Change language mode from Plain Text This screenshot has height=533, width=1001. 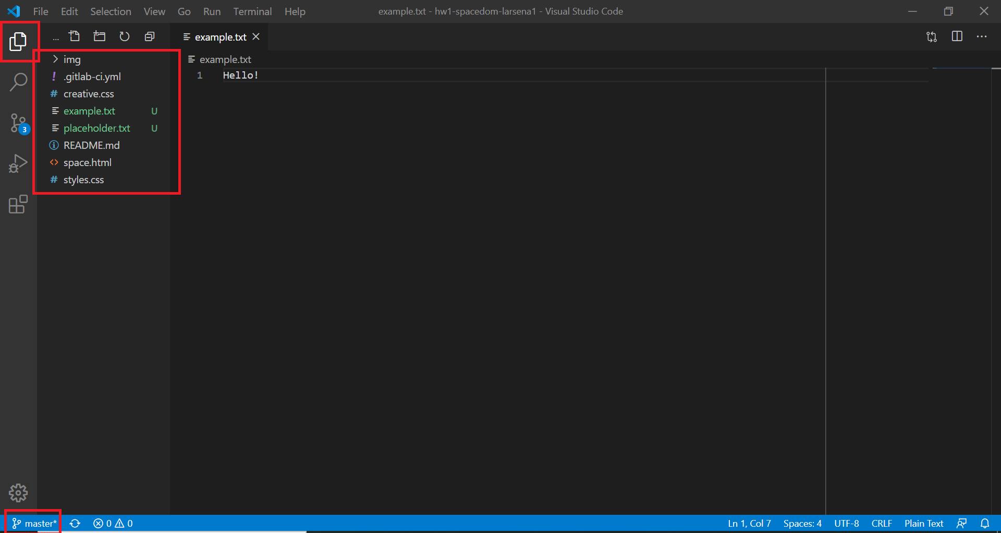point(923,523)
